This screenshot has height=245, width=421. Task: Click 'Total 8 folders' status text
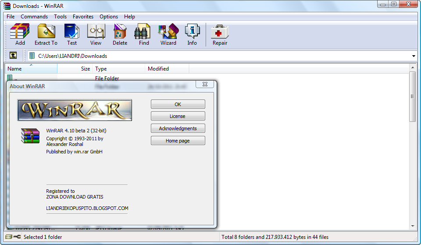[x=275, y=237]
